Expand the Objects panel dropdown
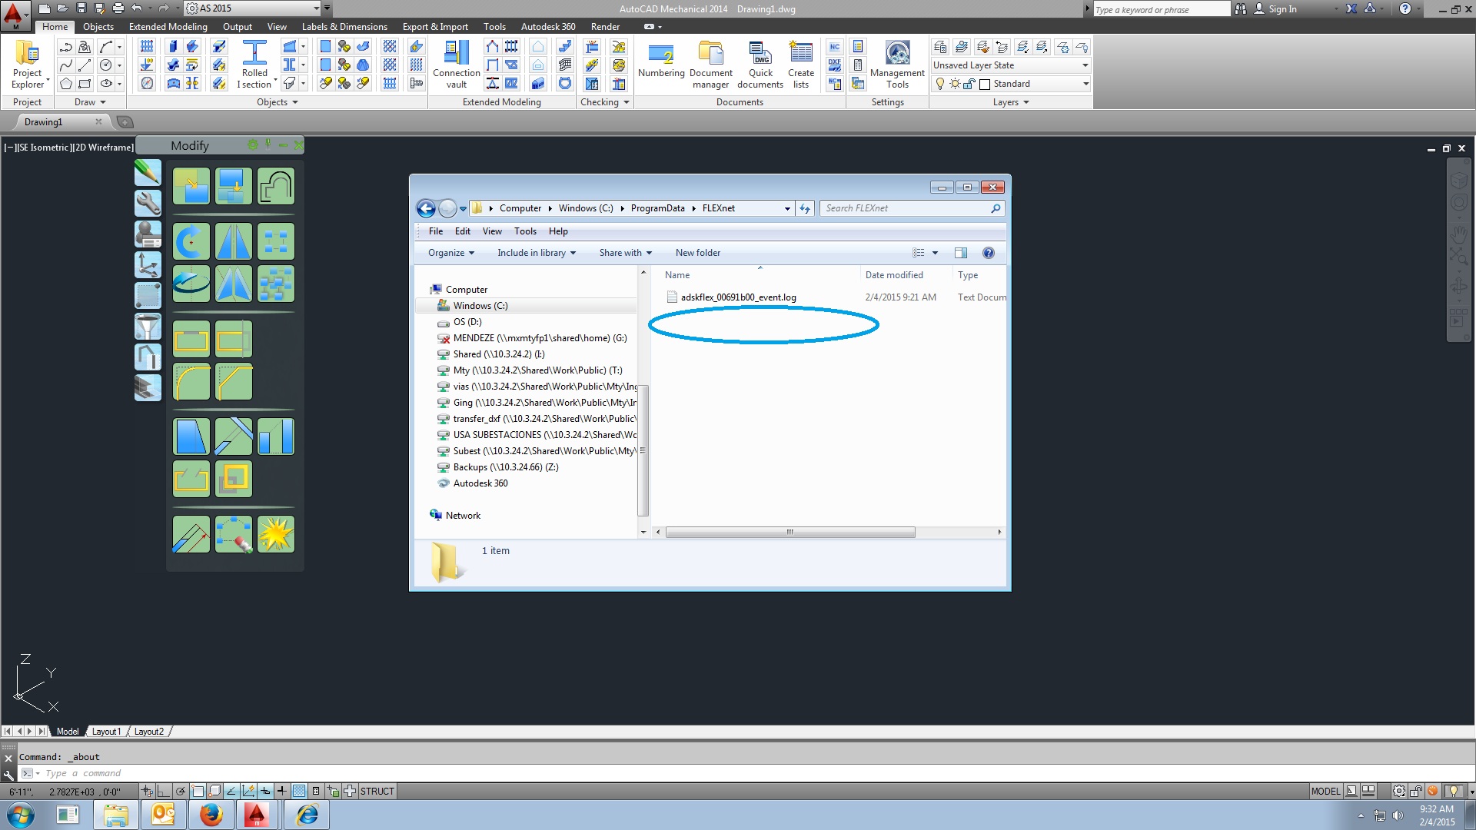 277,102
